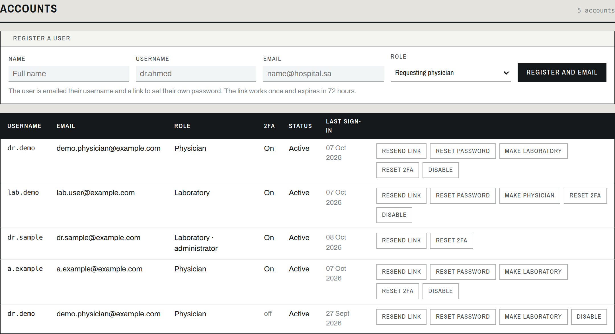This screenshot has width=615, height=334.
Task: Disable the a.example account
Action: [x=440, y=291]
